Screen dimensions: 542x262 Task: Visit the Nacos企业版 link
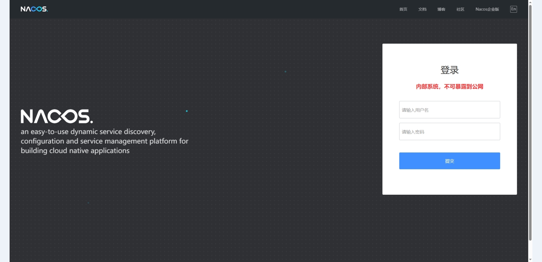[x=487, y=9]
